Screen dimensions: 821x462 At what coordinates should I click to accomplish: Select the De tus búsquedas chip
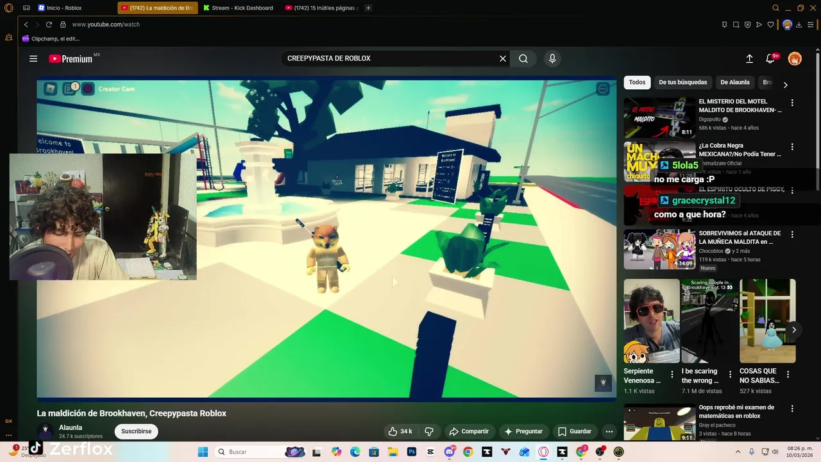tap(682, 82)
